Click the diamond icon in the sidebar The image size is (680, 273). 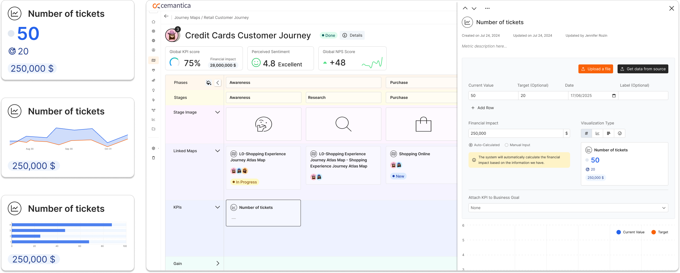pos(153,70)
